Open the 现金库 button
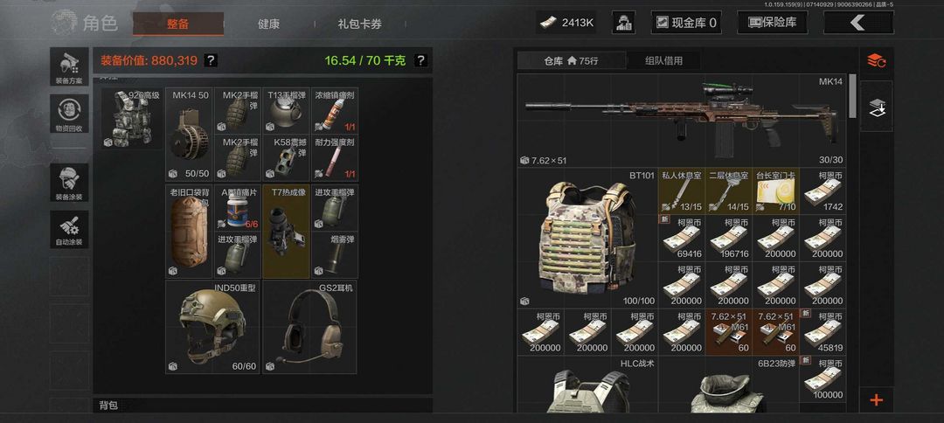The width and height of the screenshot is (944, 423). pyautogui.click(x=686, y=23)
